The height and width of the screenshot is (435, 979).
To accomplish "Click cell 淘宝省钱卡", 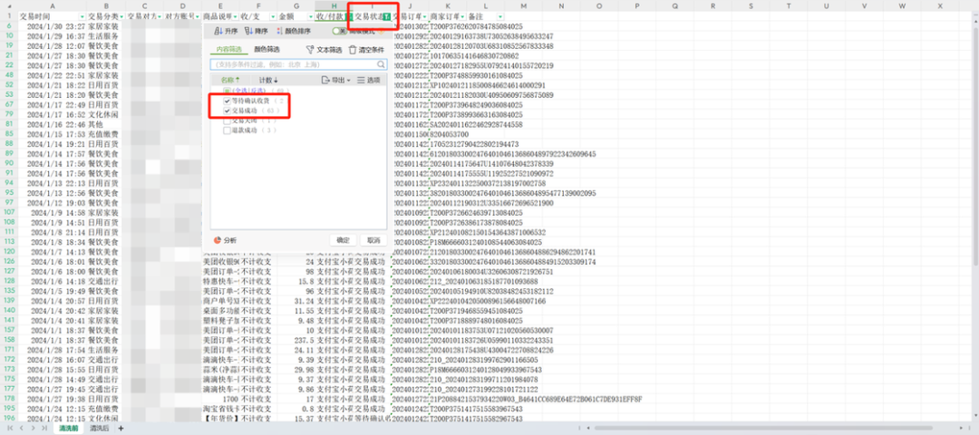I will pos(221,408).
